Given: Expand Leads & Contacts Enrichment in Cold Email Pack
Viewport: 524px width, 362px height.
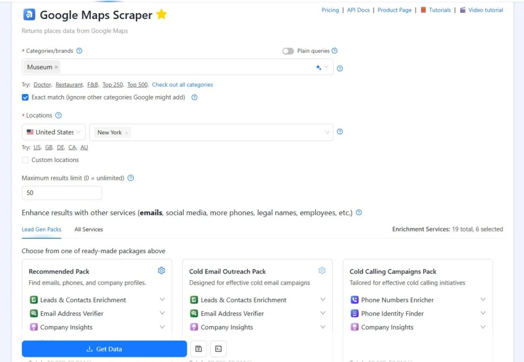Looking at the screenshot, I should tap(323, 299).
